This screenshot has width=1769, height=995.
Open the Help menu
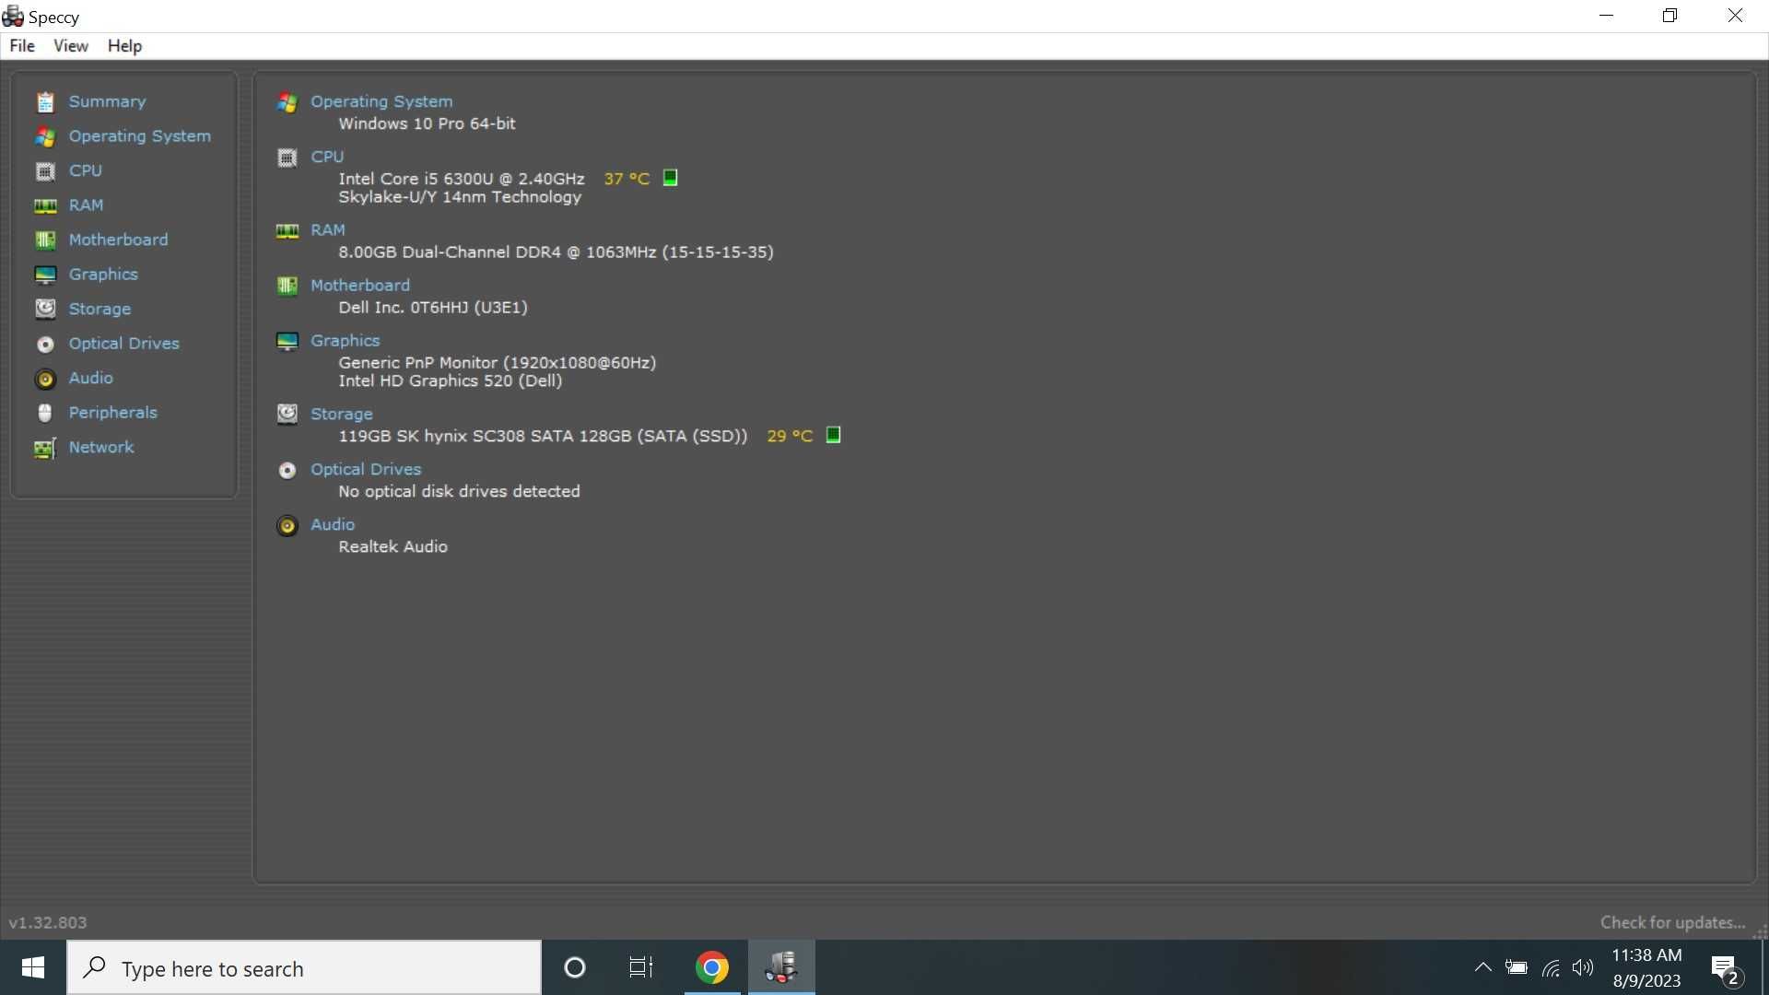tap(124, 46)
